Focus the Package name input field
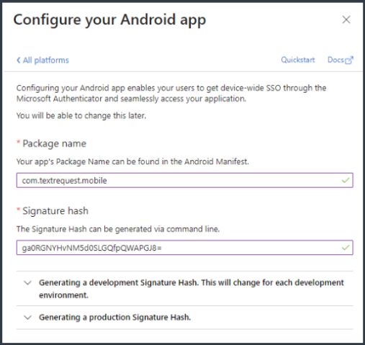This screenshot has height=345, width=365. click(185, 180)
